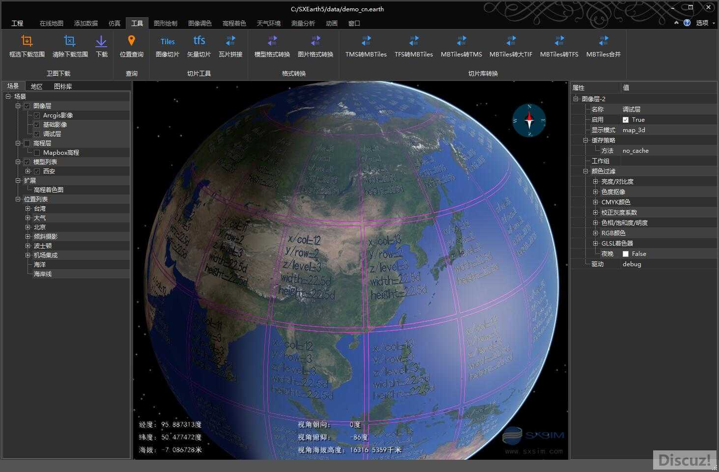Open the 地区 panel tab

coord(37,86)
